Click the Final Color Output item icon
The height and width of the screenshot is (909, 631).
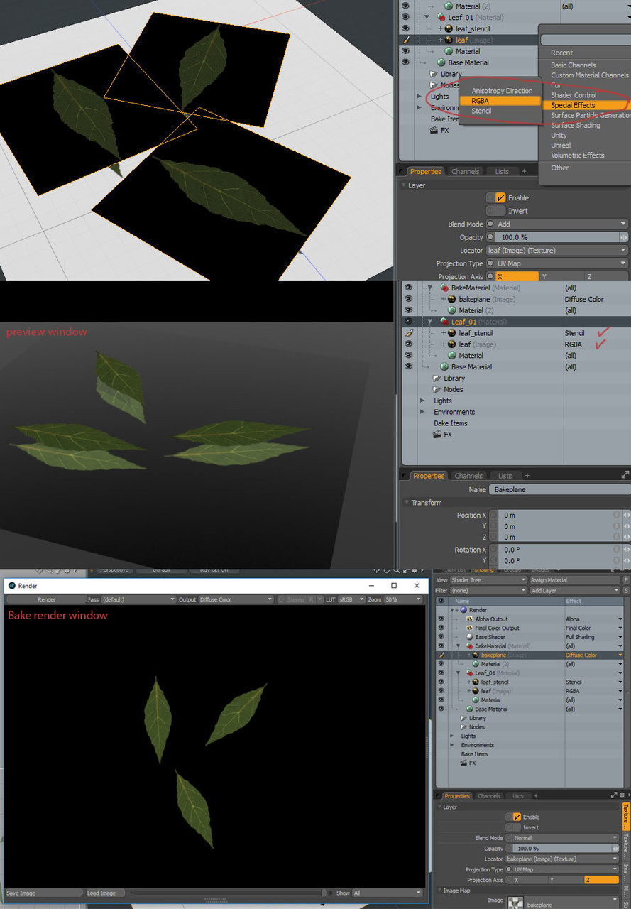pyautogui.click(x=469, y=628)
